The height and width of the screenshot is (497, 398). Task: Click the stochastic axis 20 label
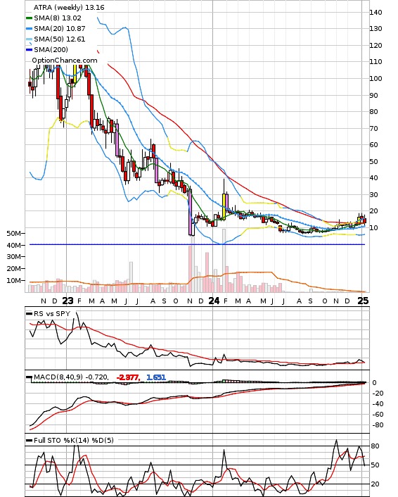(x=375, y=484)
